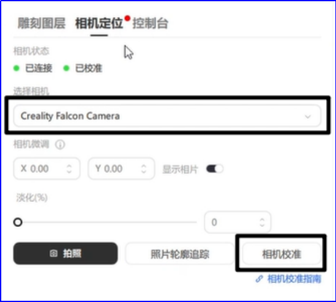Increase the X offset with the stepper arrows

tap(69, 166)
